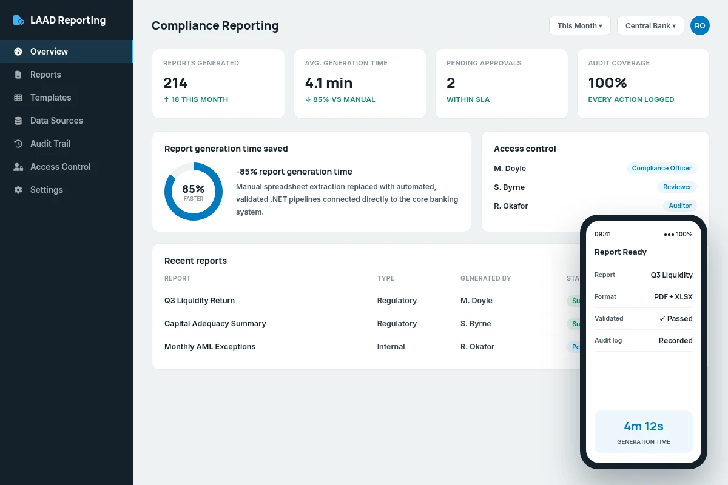Screen dimensions: 728x485
Task: Open Access Control in the sidebar
Action: 67,167
